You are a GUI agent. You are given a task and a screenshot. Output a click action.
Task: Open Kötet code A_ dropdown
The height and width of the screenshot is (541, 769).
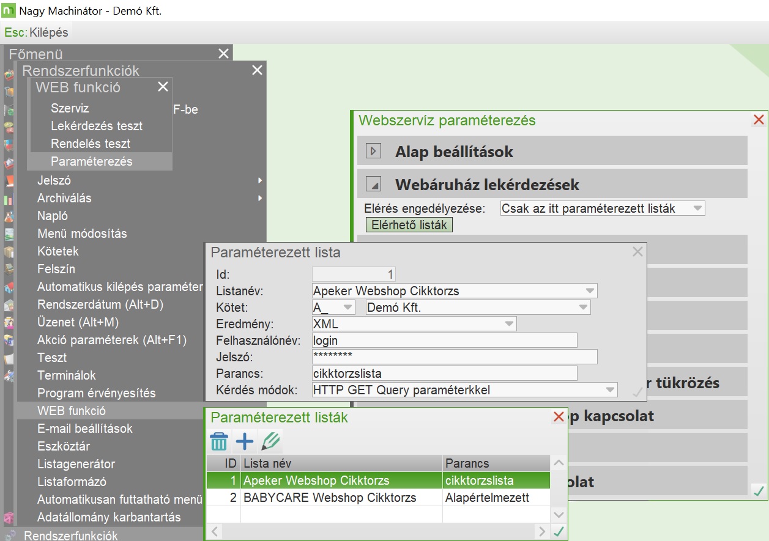pyautogui.click(x=347, y=307)
